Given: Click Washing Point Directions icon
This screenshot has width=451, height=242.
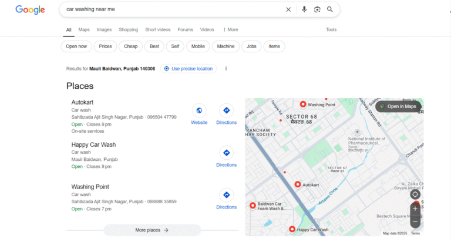Looking at the screenshot, I should point(226,195).
